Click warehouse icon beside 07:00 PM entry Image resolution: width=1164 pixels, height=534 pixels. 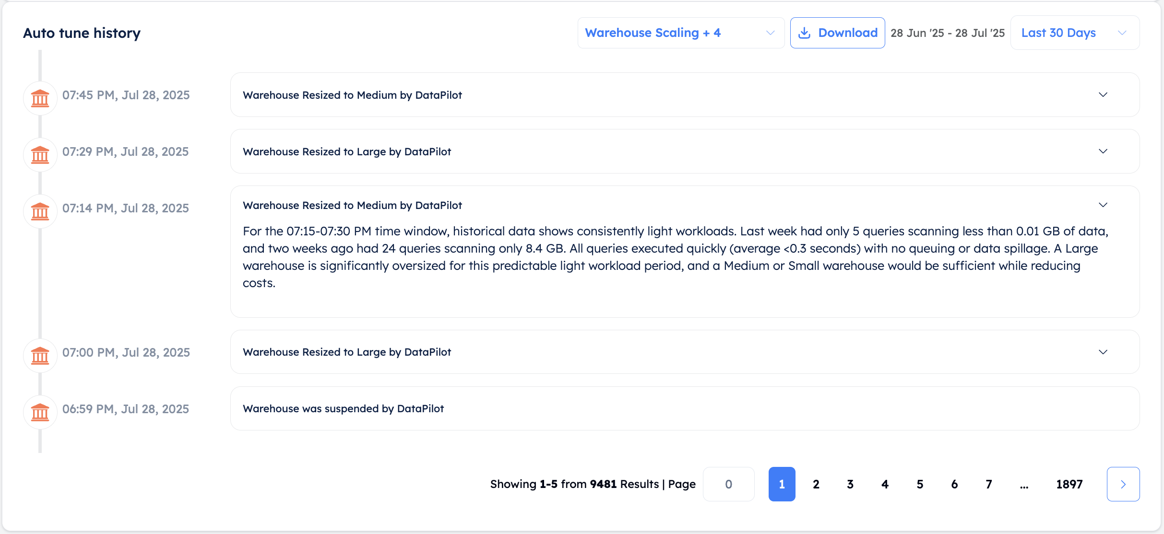40,356
